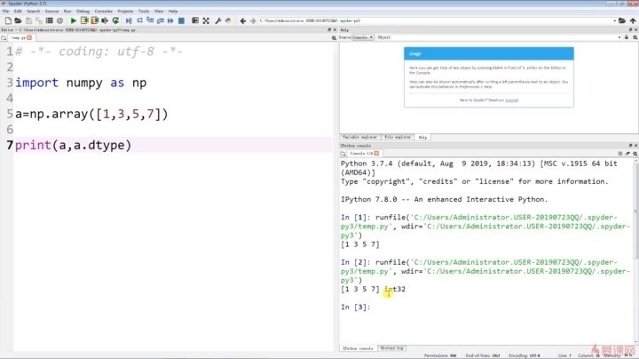Click the import numpy as np line
This screenshot has height=359, width=639.
pyautogui.click(x=81, y=83)
